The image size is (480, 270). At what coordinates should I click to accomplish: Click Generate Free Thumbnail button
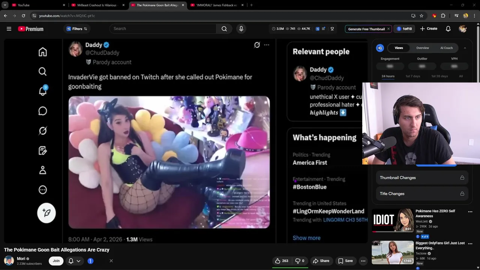coord(366,29)
